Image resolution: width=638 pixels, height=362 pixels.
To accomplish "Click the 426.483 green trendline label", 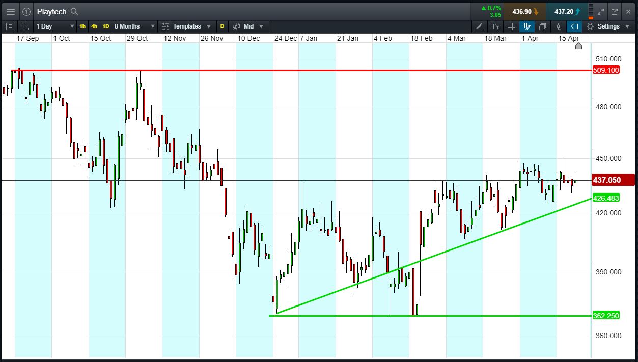I will pos(606,198).
